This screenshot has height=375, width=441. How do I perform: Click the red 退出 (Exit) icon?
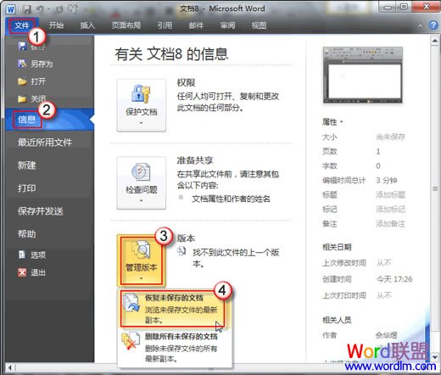(22, 272)
